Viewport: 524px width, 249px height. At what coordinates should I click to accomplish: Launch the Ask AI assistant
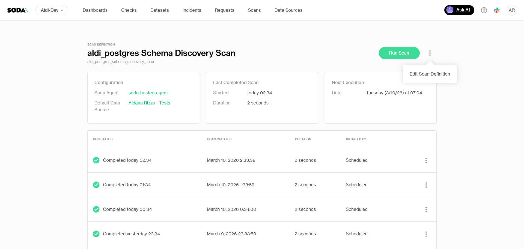[x=459, y=10]
